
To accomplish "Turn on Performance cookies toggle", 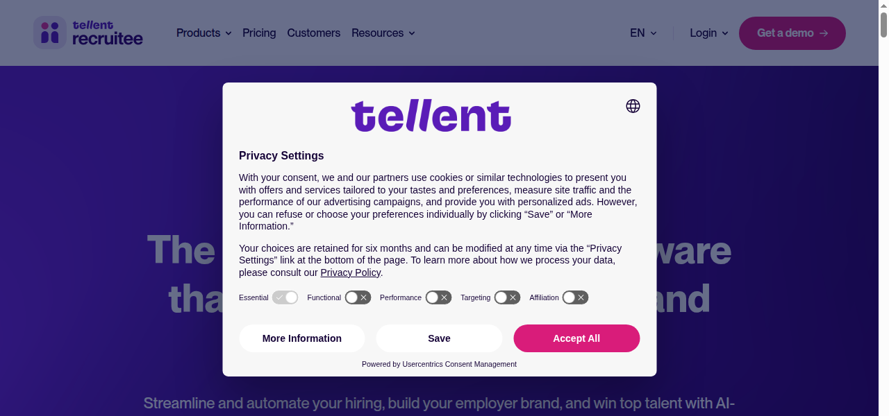I will [x=438, y=297].
